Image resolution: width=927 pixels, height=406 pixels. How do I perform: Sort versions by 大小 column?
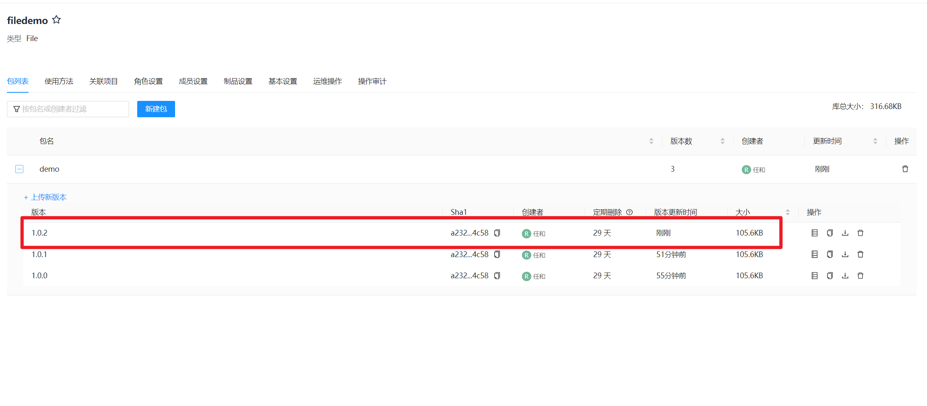(788, 212)
